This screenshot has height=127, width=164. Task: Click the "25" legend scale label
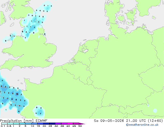(x=50, y=126)
